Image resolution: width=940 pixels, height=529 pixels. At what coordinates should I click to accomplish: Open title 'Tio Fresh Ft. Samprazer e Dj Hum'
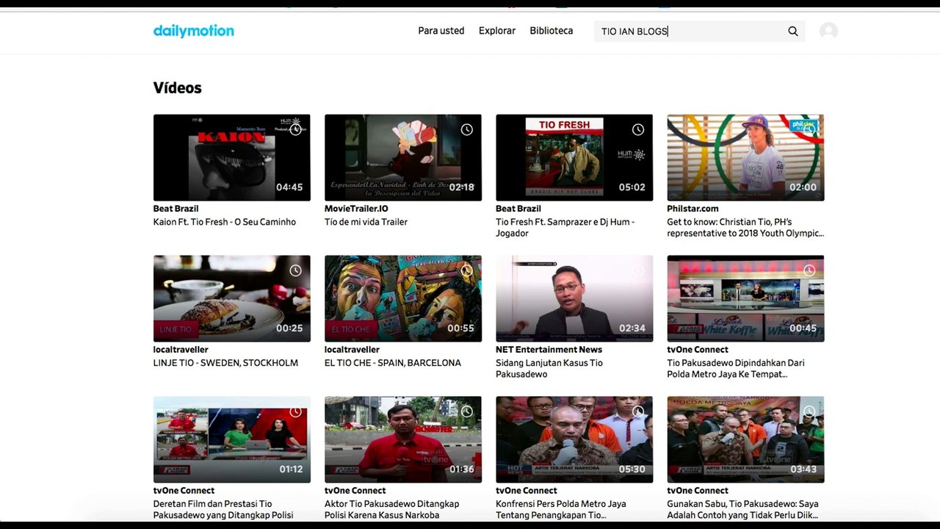coord(565,228)
